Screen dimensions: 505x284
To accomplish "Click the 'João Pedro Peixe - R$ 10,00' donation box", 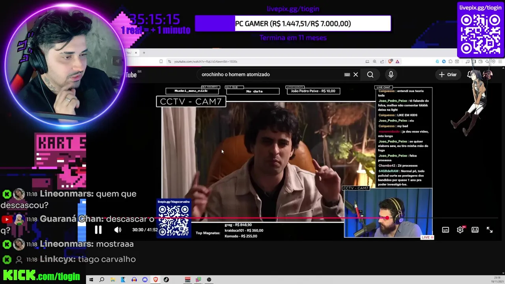I will click(313, 91).
